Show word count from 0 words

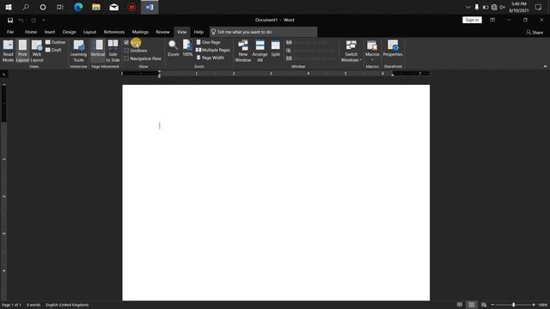tap(34, 306)
